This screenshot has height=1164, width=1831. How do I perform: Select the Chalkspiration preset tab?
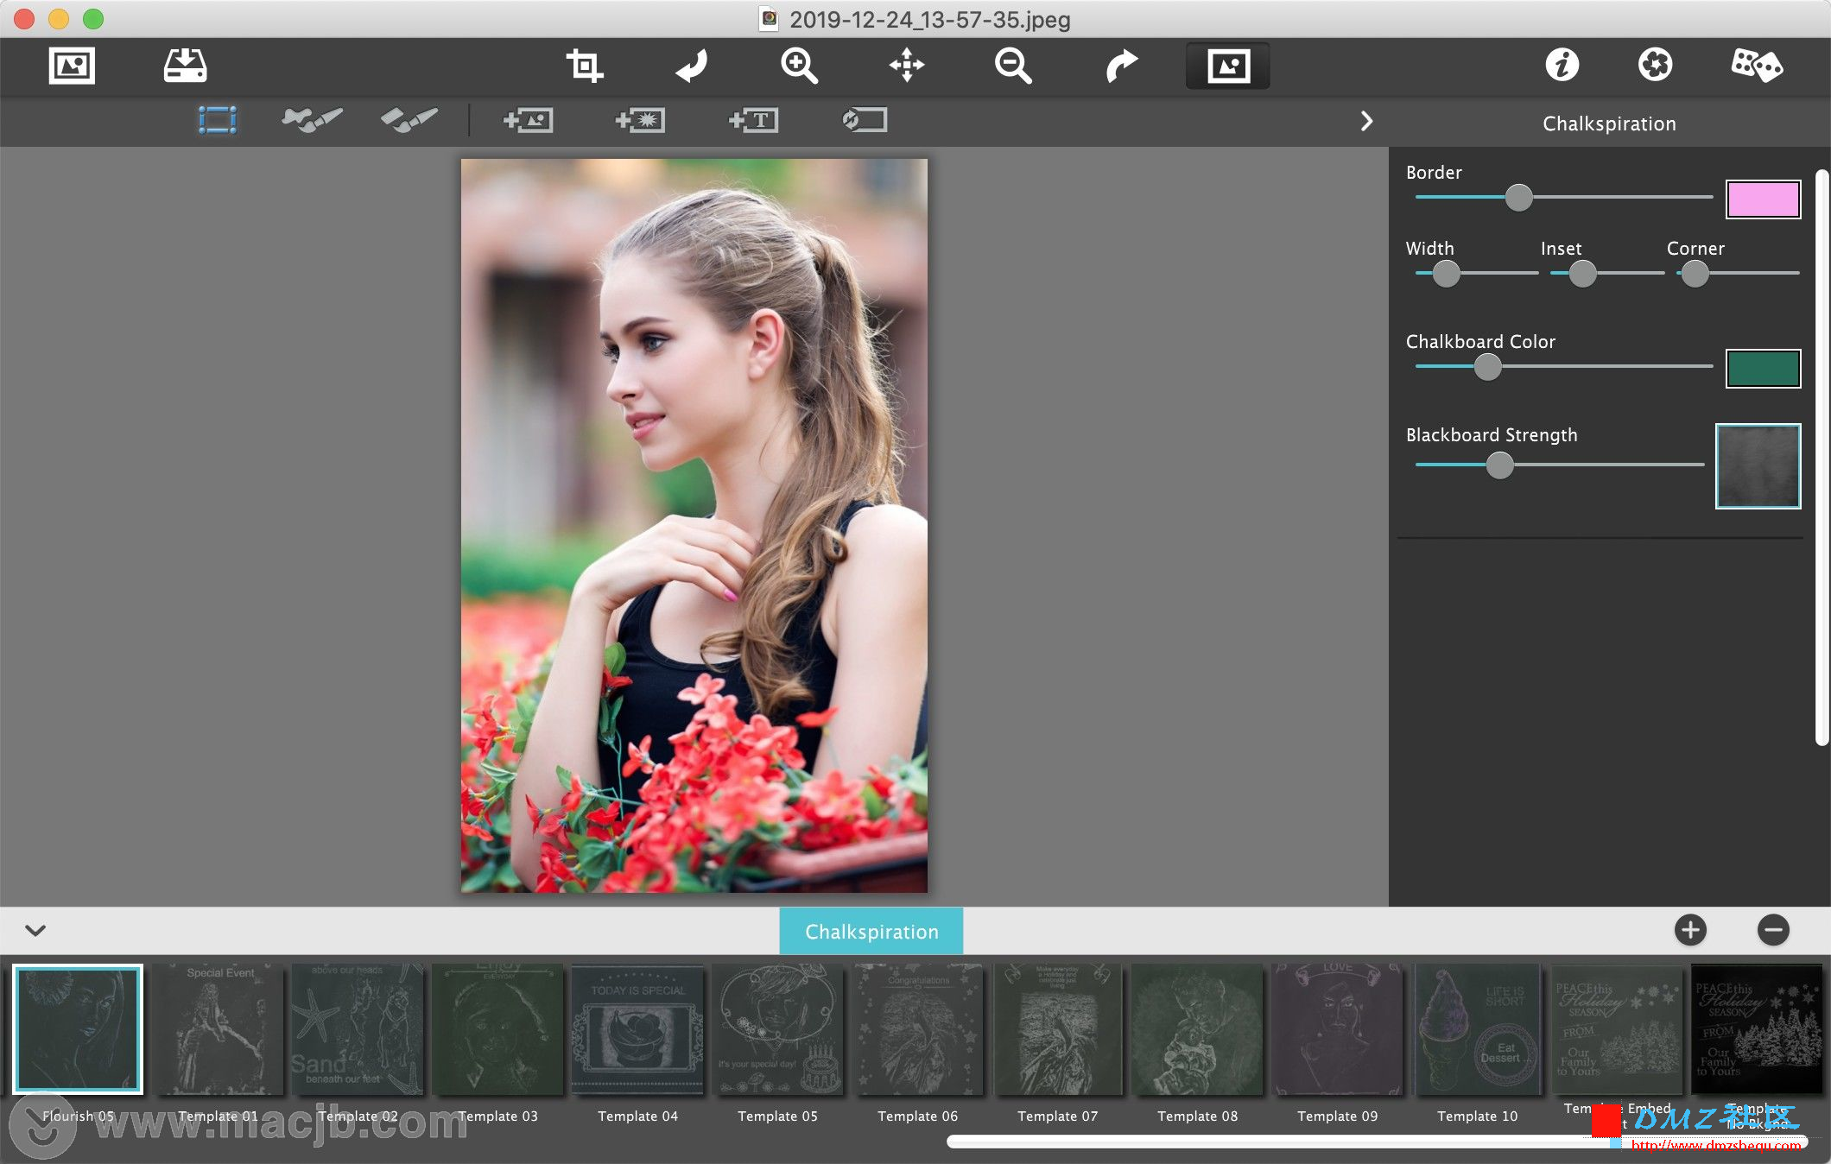[x=871, y=932]
